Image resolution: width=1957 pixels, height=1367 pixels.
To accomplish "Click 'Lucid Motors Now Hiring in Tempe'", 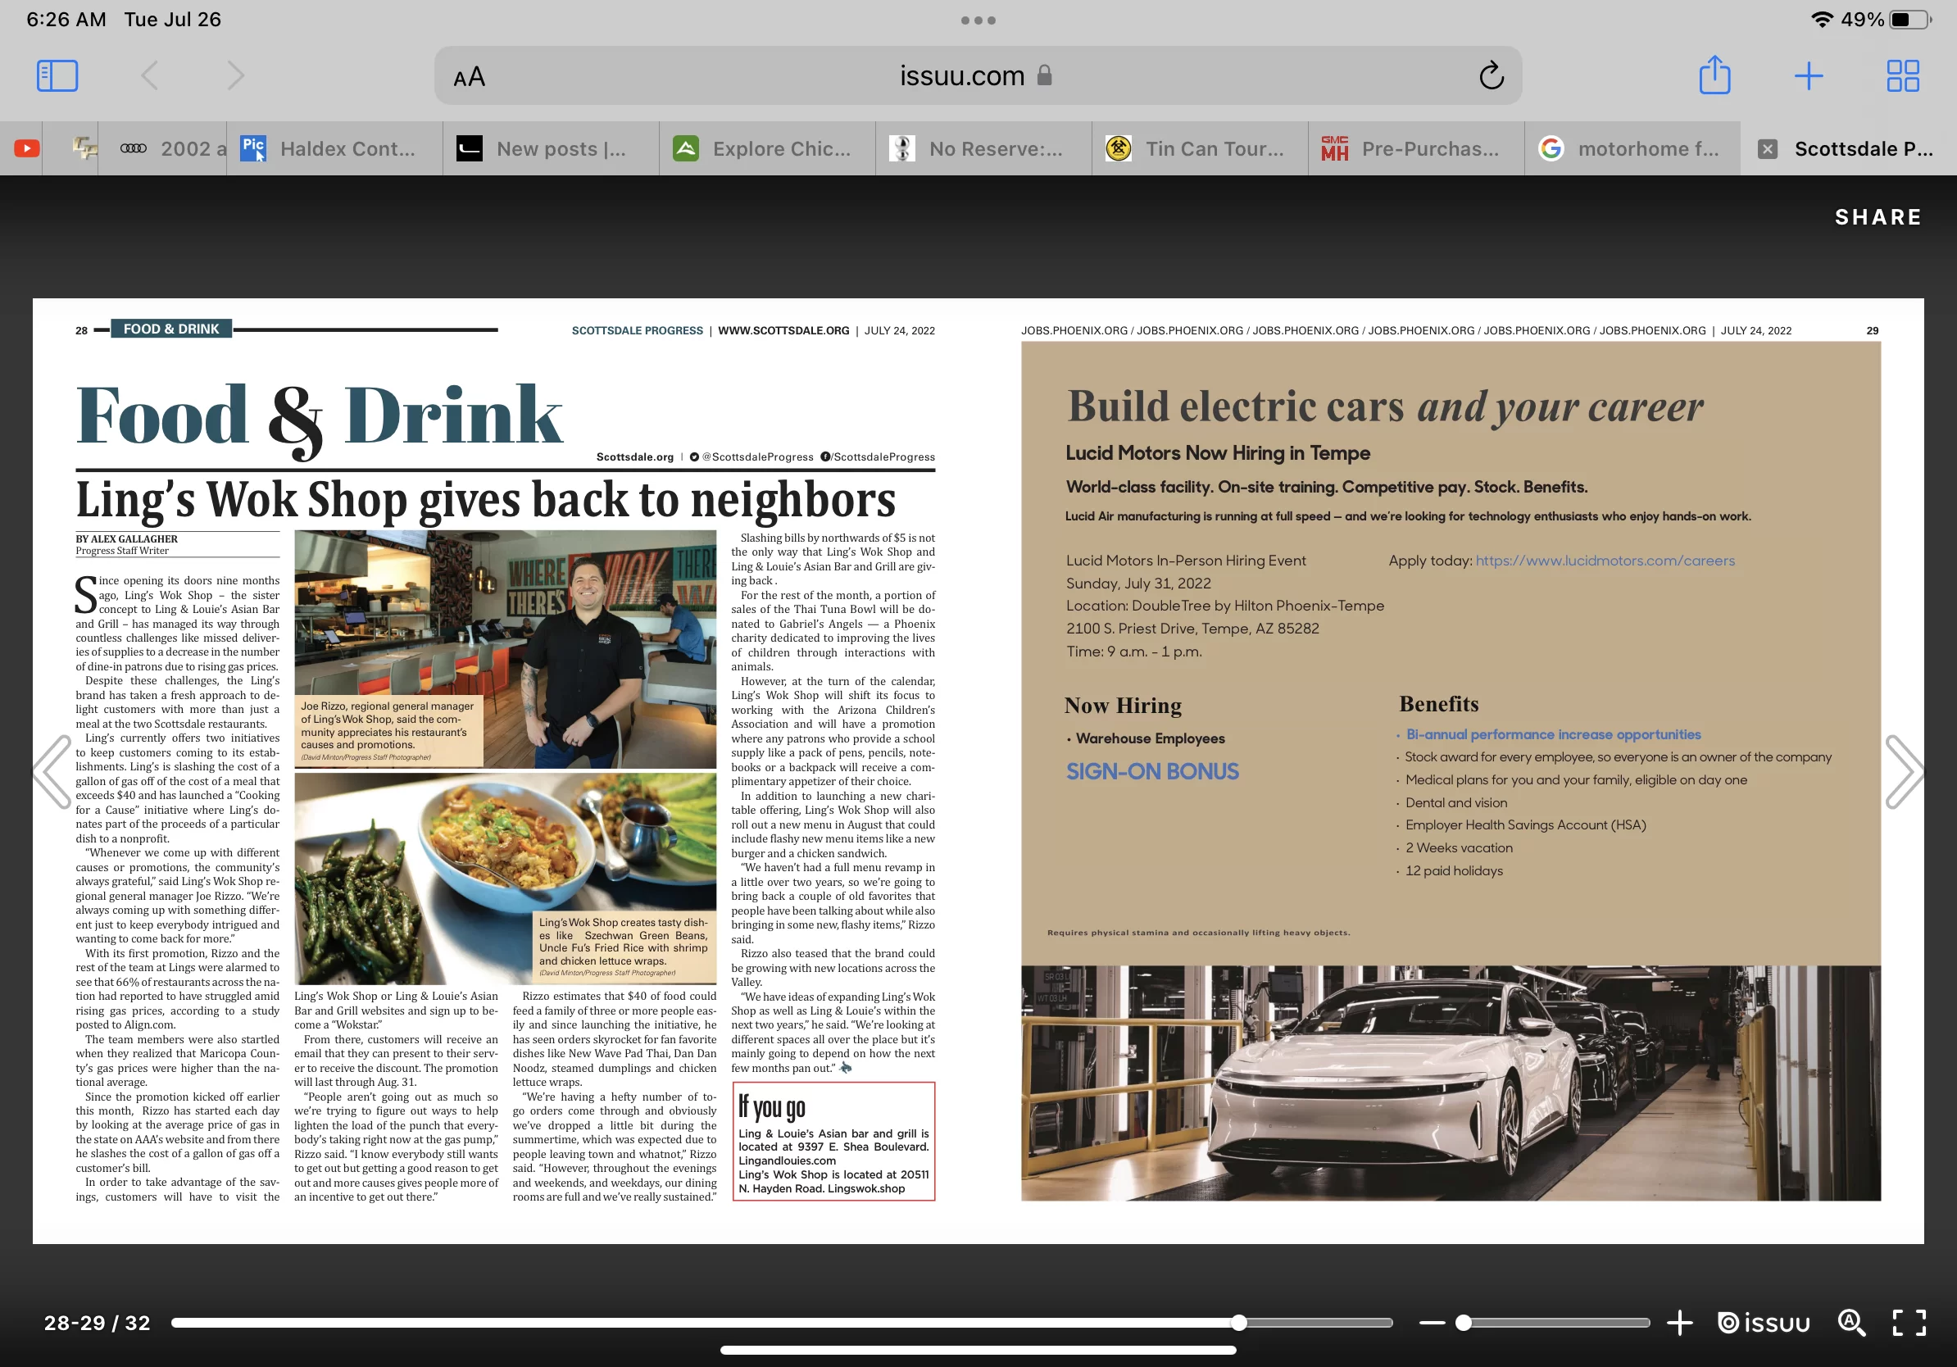I will pos(1217,453).
